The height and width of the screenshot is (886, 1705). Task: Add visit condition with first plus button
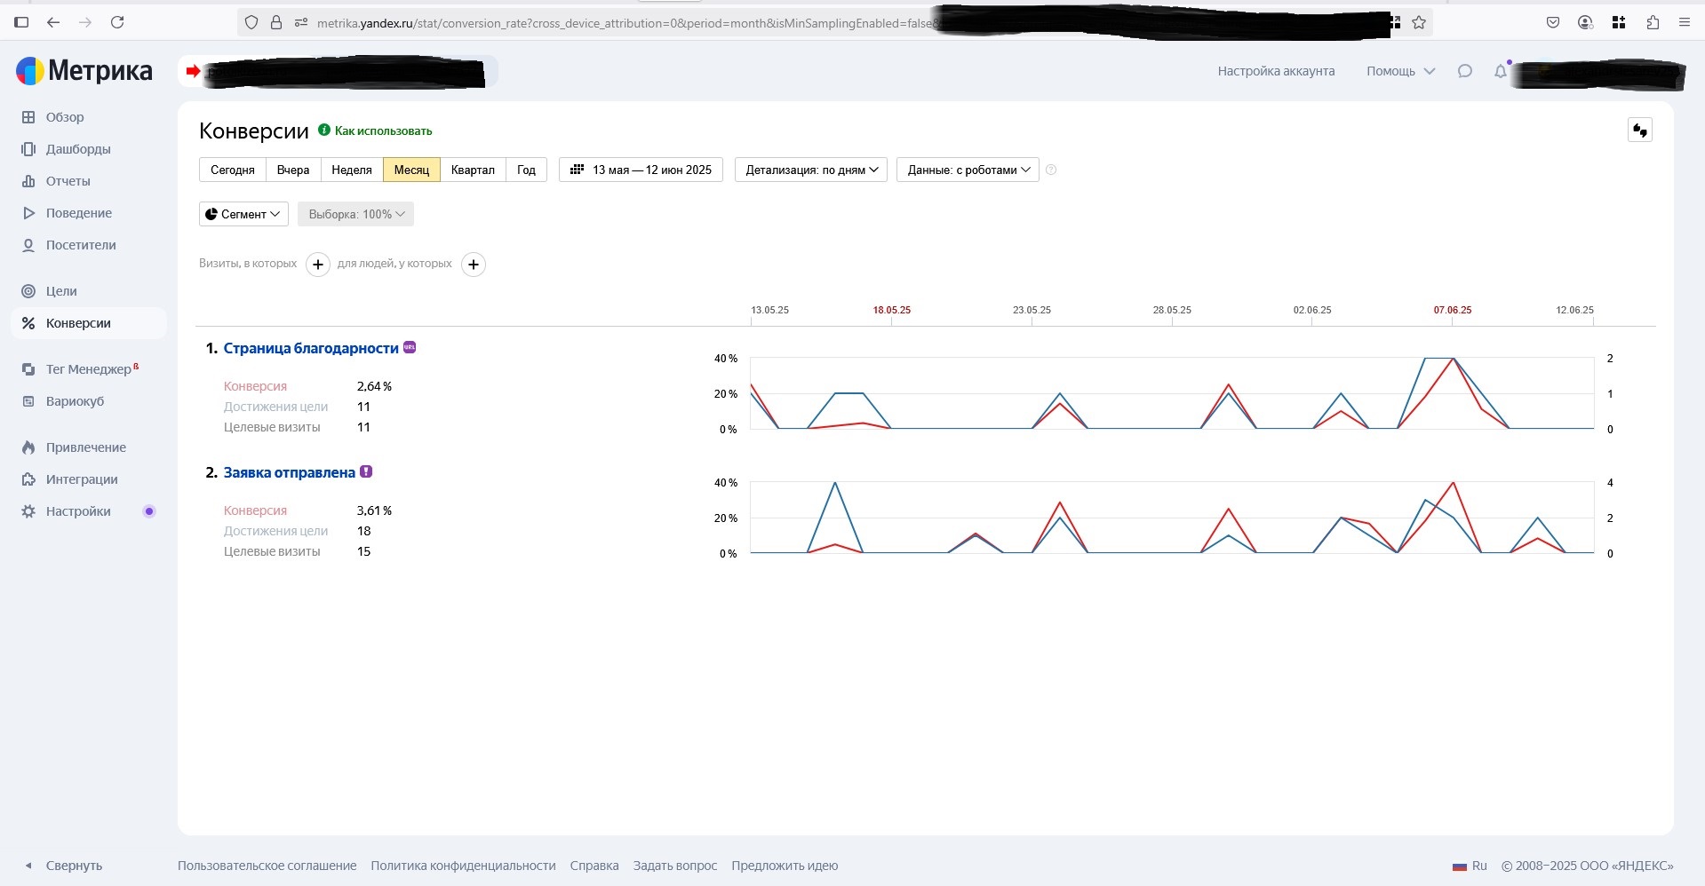318,265
